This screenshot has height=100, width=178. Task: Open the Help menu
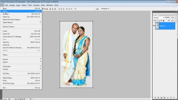56,5
